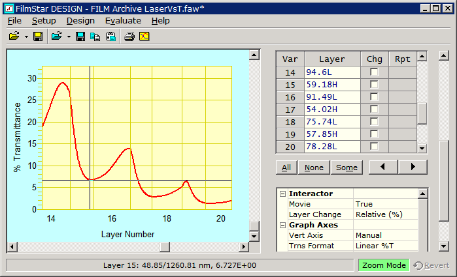Click Vert Axis value Manual

386,235
